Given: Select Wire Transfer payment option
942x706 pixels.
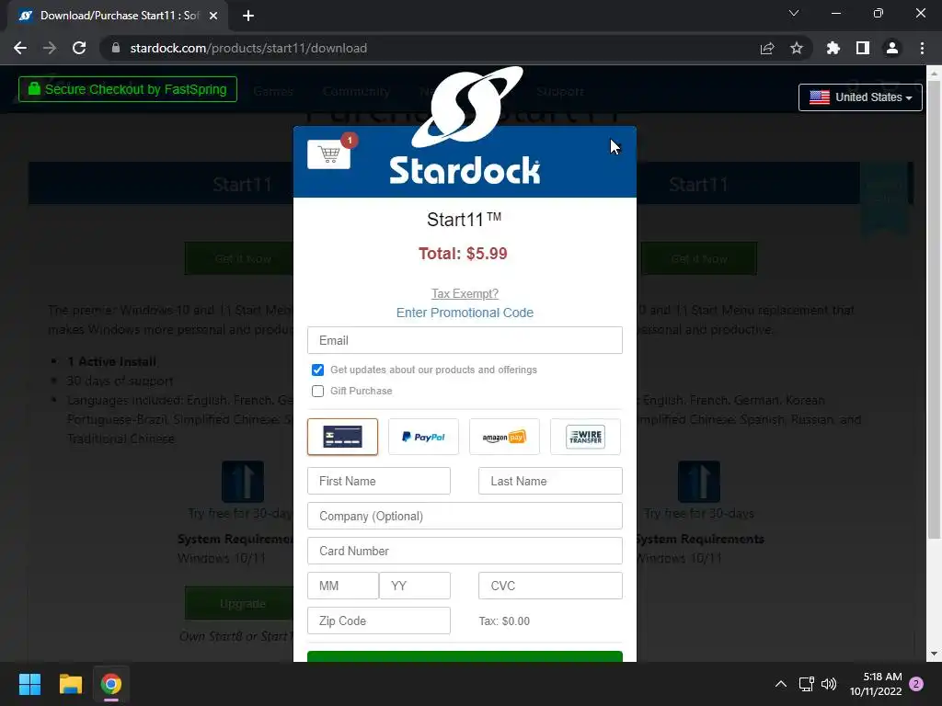Looking at the screenshot, I should 585,437.
